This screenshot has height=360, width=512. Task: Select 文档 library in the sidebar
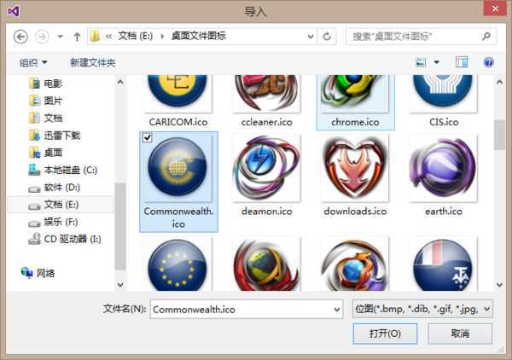pyautogui.click(x=46, y=118)
